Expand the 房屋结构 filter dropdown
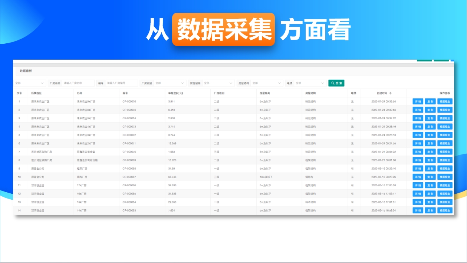Screen dimensions: 467x263 pyautogui.click(x=267, y=83)
